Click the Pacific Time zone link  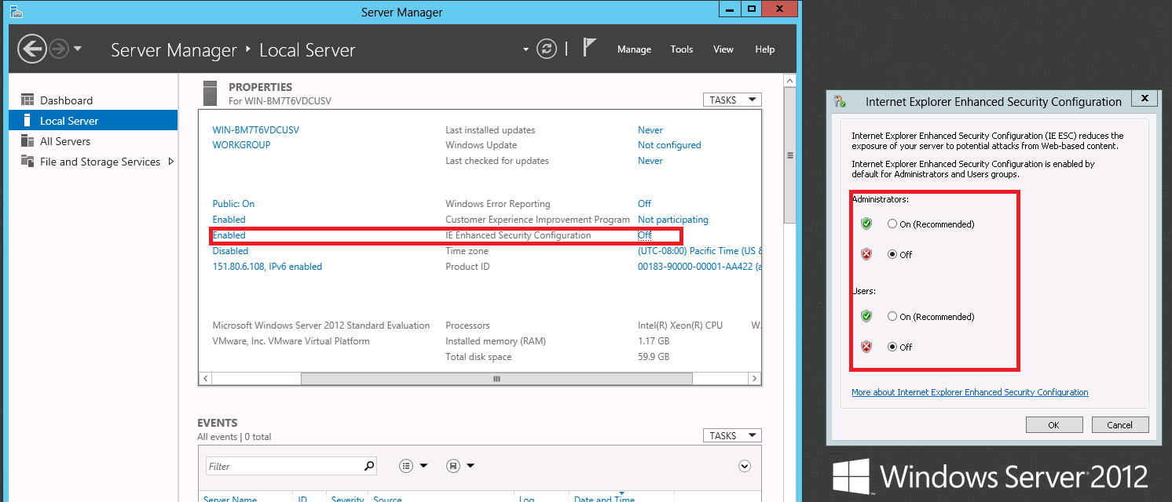pyautogui.click(x=699, y=251)
